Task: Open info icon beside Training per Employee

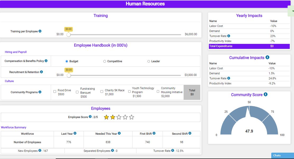Action: point(40,31)
